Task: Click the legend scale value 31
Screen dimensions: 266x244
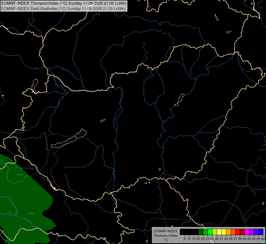Action: (221, 239)
